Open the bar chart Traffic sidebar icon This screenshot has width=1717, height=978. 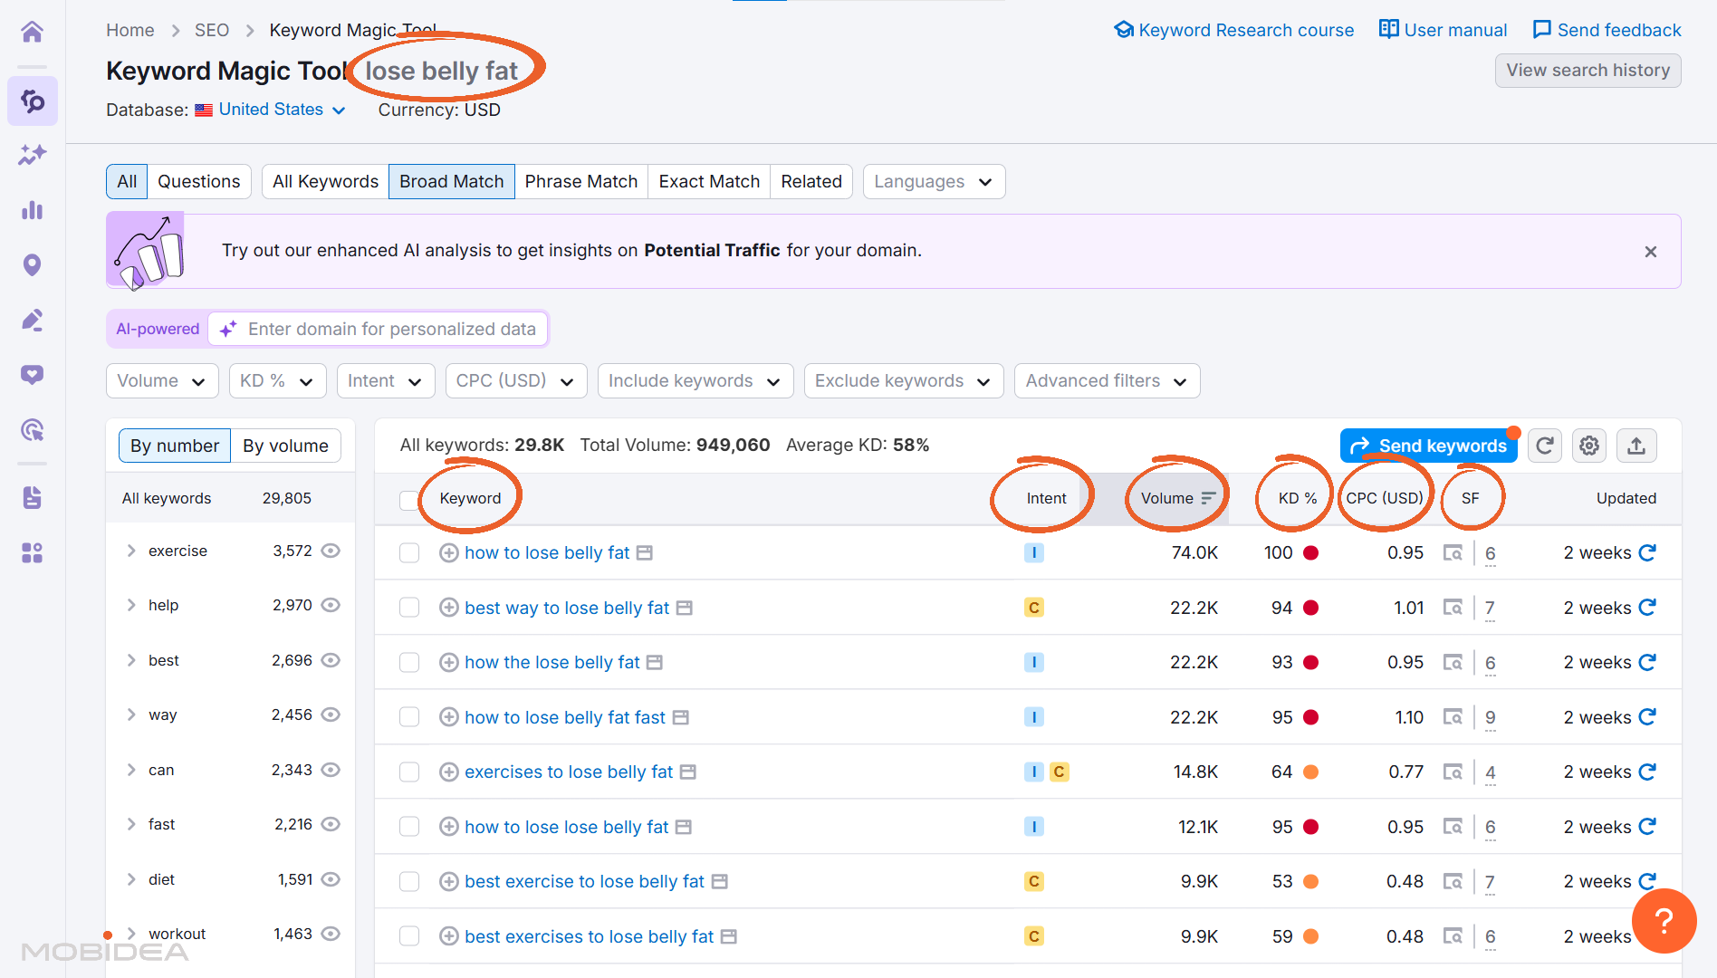(33, 210)
